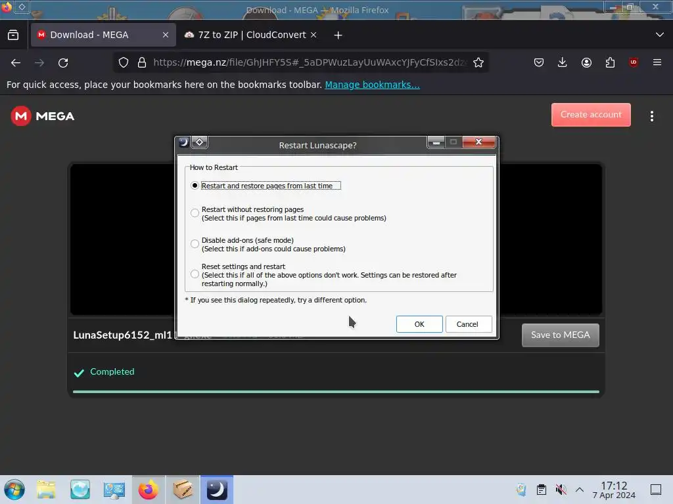Go forward one page in Firefox
This screenshot has width=673, height=504.
coord(39,62)
